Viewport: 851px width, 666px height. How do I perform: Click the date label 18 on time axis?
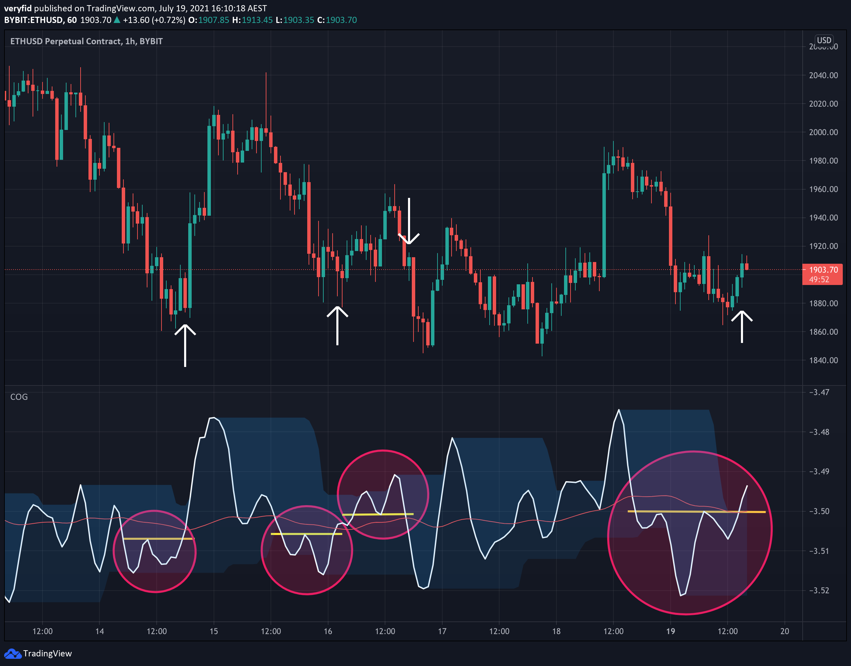pyautogui.click(x=557, y=631)
